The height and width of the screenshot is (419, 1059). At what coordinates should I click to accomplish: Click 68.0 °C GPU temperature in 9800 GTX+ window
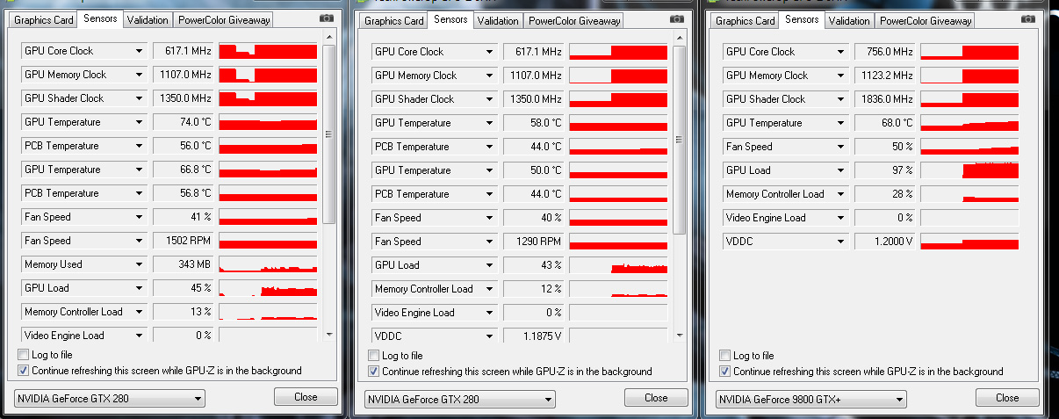pos(886,123)
